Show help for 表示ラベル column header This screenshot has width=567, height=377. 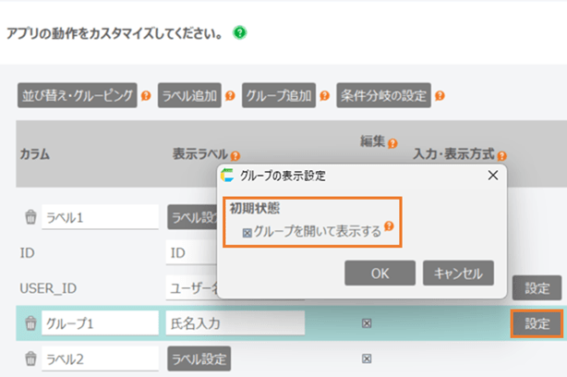235,156
